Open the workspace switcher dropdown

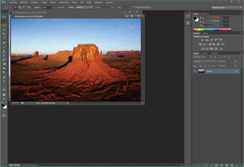226,7
